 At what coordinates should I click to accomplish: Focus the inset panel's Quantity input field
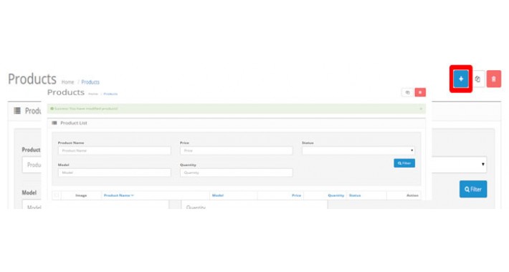[237, 173]
